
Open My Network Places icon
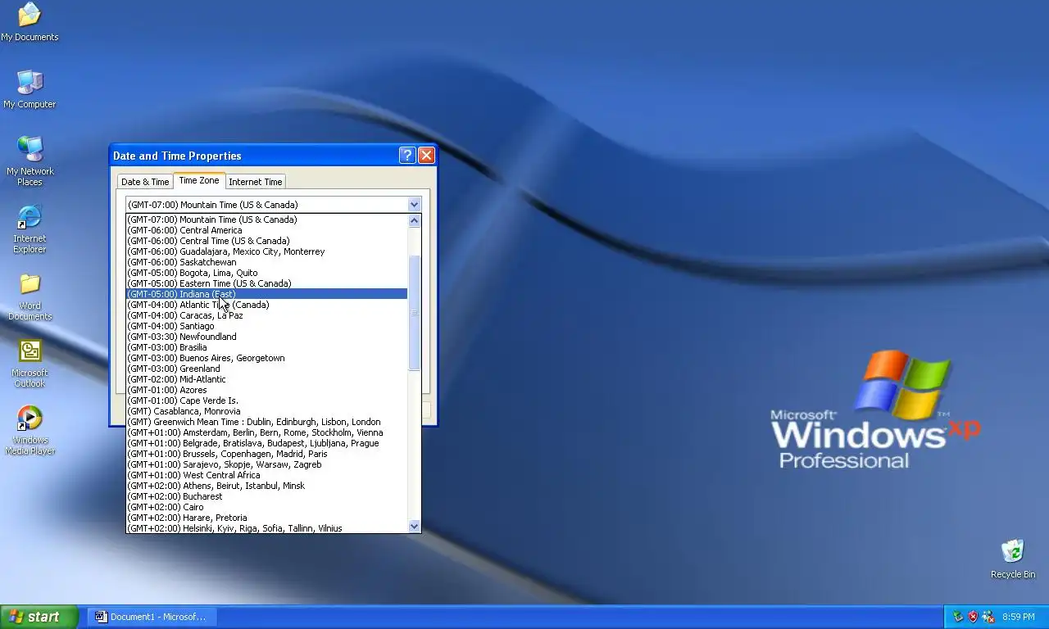[x=30, y=161]
